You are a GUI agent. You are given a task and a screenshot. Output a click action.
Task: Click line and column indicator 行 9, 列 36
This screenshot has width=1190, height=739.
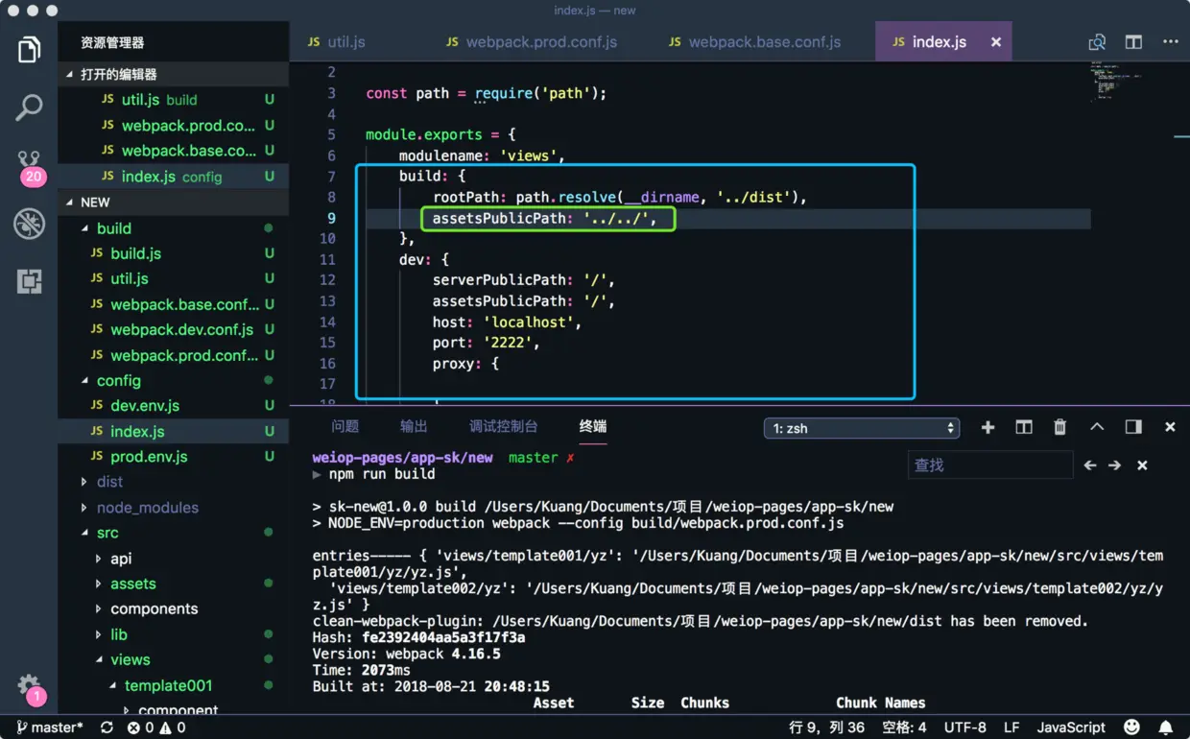click(826, 727)
